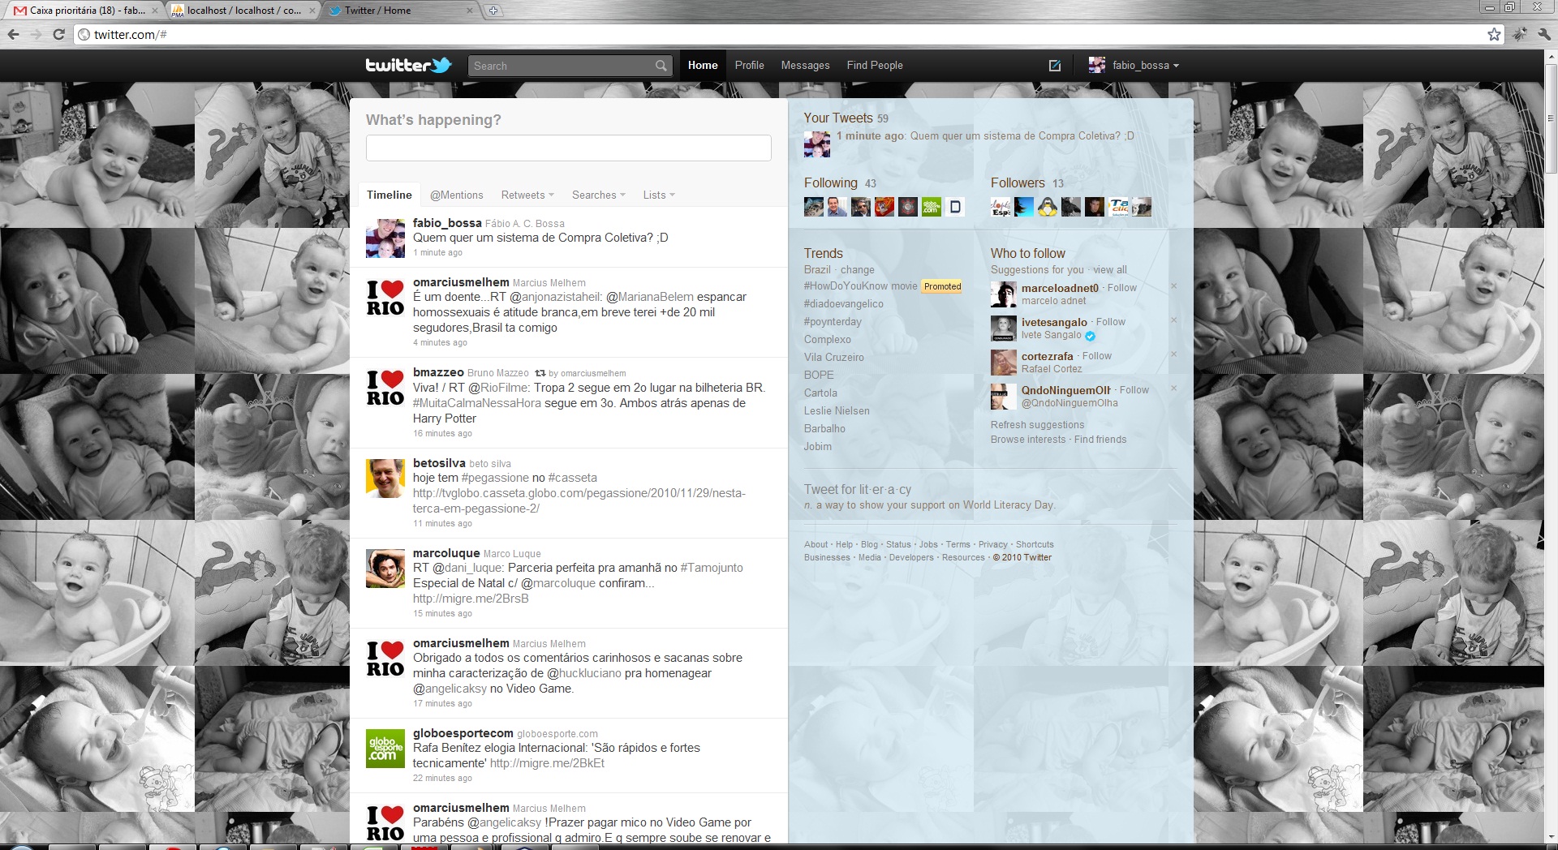Click Following count heading
Viewport: 1558px width, 850px height.
pos(840,183)
